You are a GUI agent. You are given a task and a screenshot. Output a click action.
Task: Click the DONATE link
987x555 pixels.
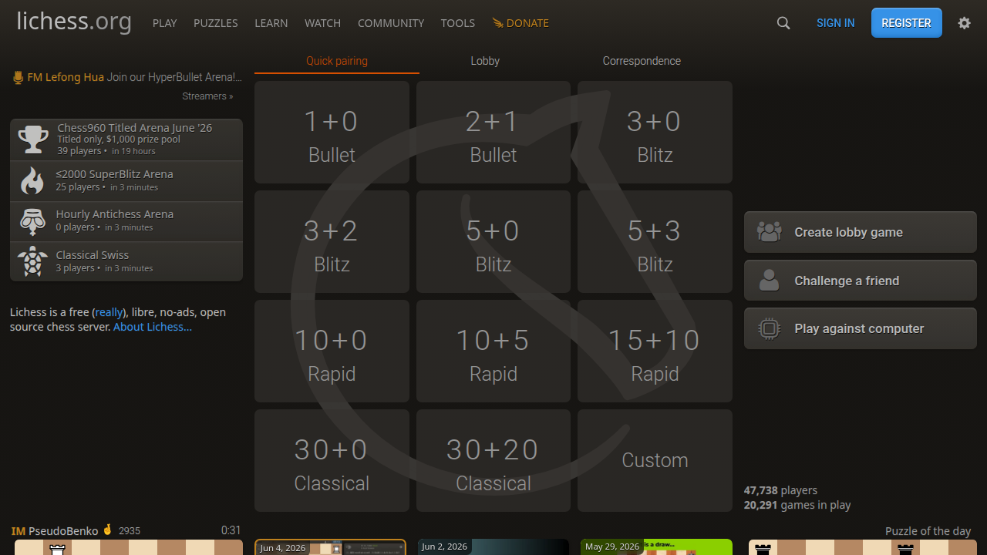[x=520, y=23]
